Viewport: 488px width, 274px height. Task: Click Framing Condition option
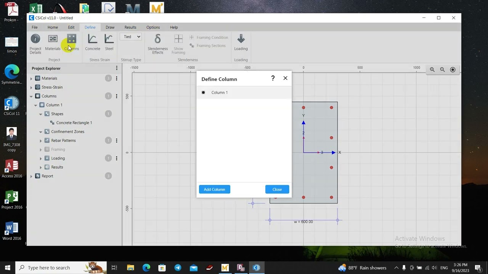(209, 37)
